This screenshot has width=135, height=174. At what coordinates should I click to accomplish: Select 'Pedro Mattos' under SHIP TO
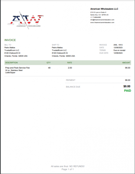click(57, 47)
